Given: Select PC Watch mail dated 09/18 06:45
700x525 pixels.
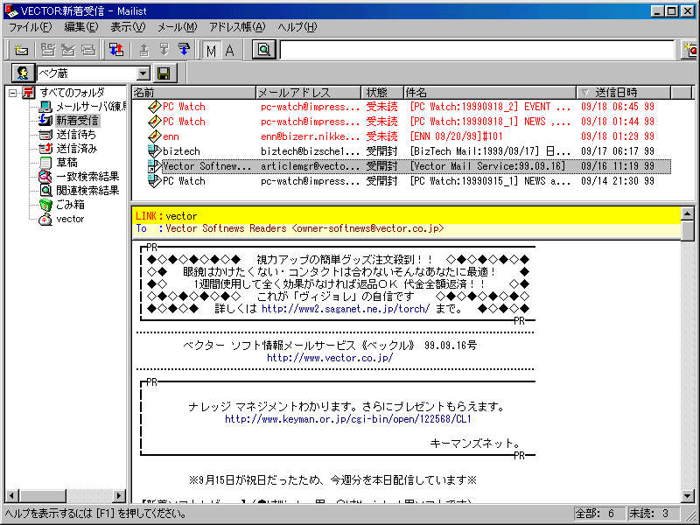Looking at the screenshot, I should click(401, 107).
